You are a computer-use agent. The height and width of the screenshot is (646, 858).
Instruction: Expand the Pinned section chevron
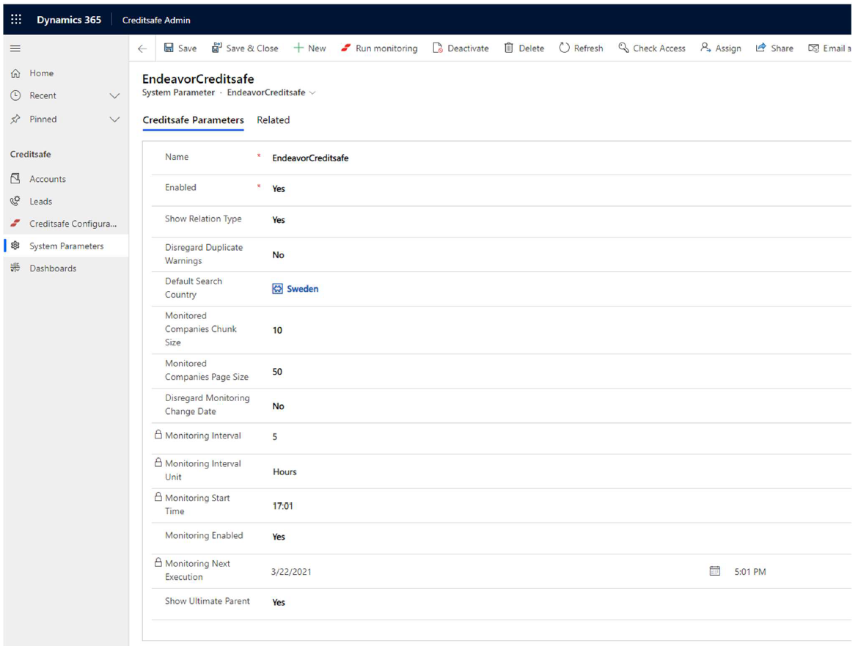click(x=114, y=120)
